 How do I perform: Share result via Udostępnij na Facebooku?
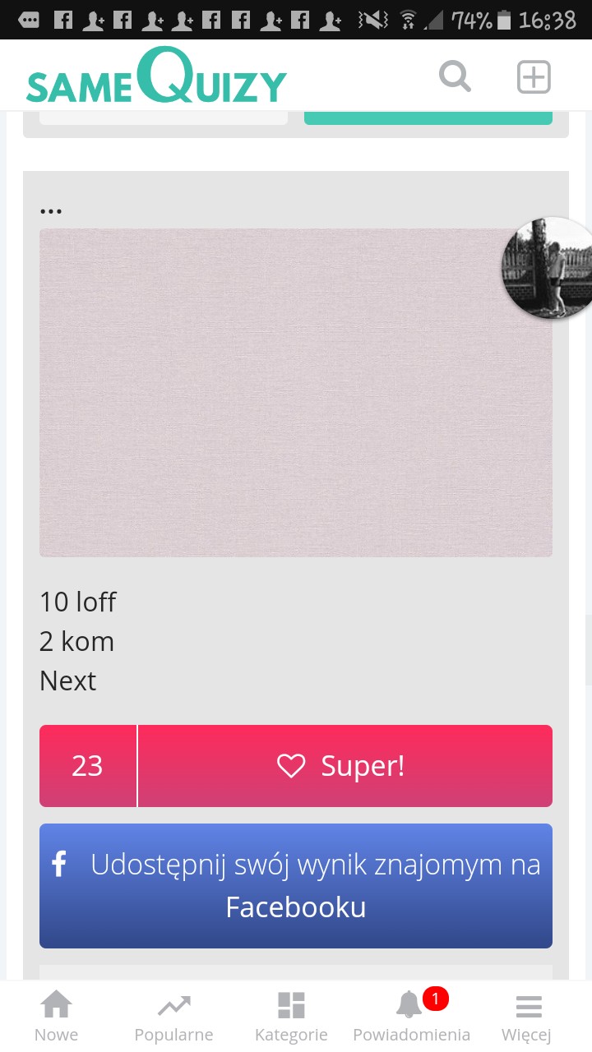(296, 886)
